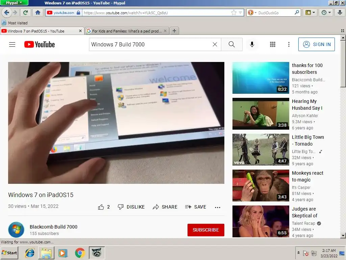Open the Mypal application menu
The image size is (346, 260).
point(14,3)
